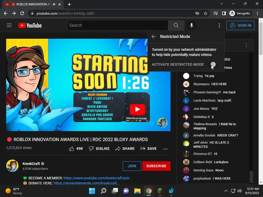Click the page vertical scrollbar
263x197 pixels.
point(261,39)
